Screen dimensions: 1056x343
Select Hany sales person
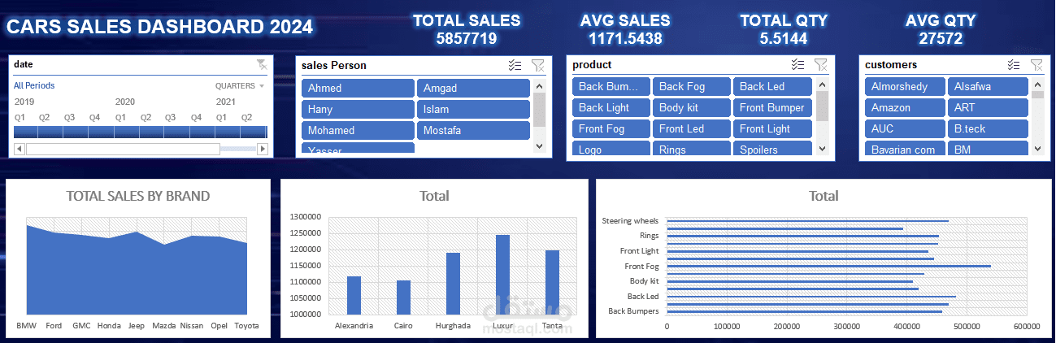point(358,109)
